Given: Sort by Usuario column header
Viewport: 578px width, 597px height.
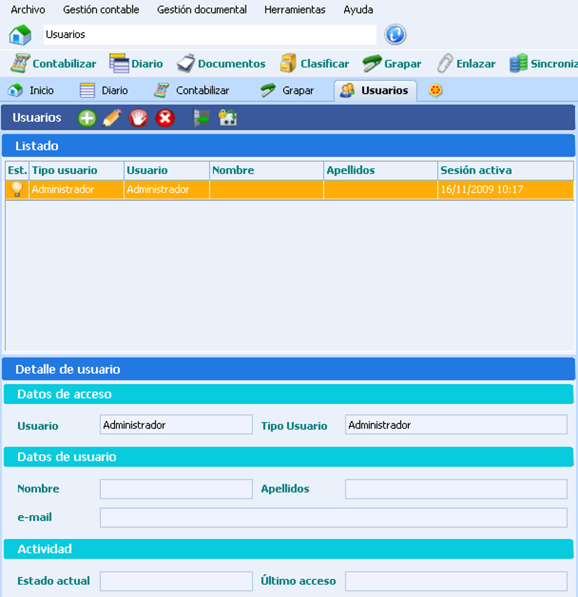Looking at the screenshot, I should click(167, 170).
